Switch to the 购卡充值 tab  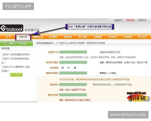coord(83,37)
